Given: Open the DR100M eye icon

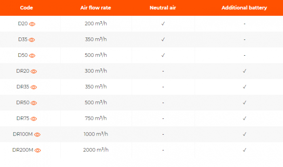Looking at the screenshot, I should coord(38,134).
